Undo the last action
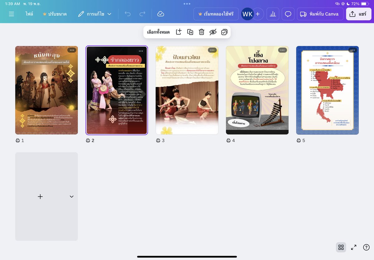 pos(128,14)
